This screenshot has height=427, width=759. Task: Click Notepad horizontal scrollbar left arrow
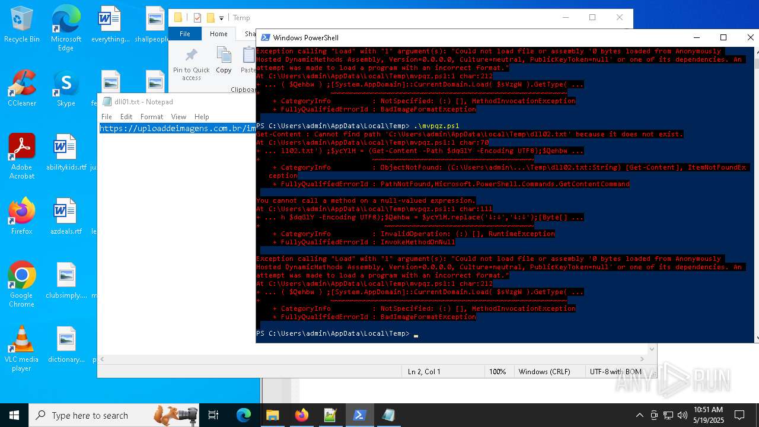click(x=103, y=359)
